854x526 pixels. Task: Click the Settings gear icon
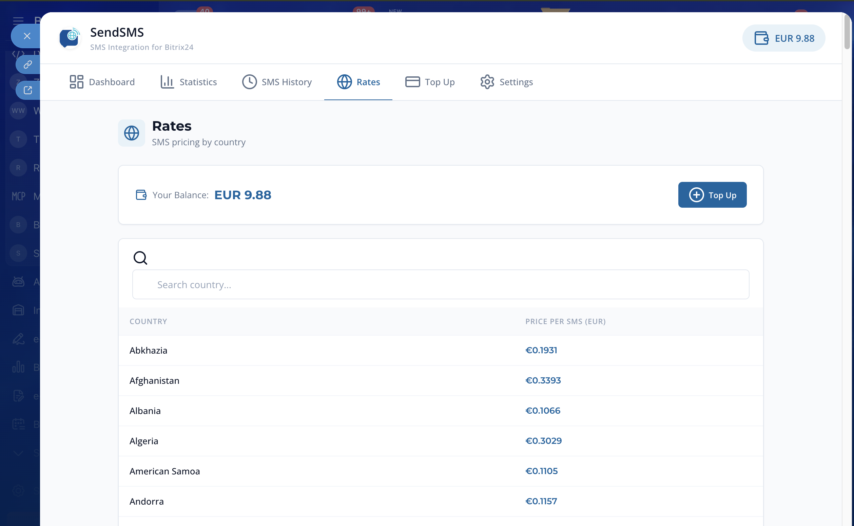tap(487, 82)
